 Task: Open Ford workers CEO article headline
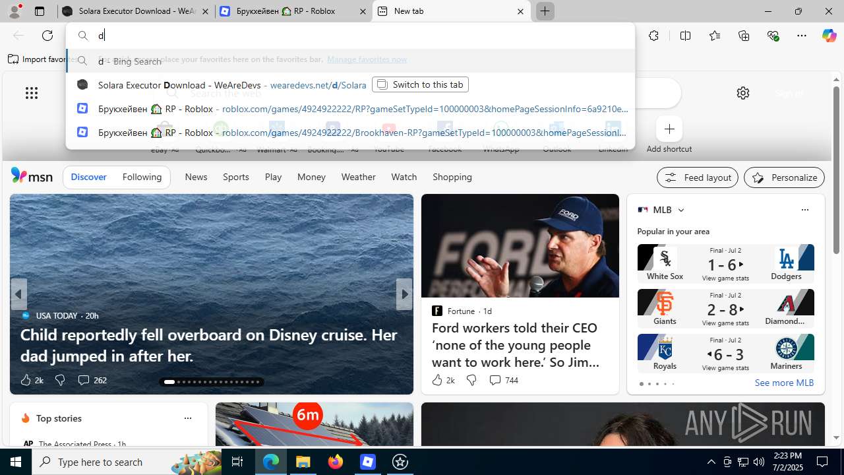tap(516, 345)
